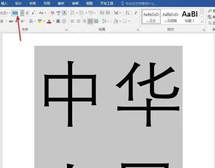Select Justify alignment
This screenshot has width=215, height=168.
coord(90,21)
